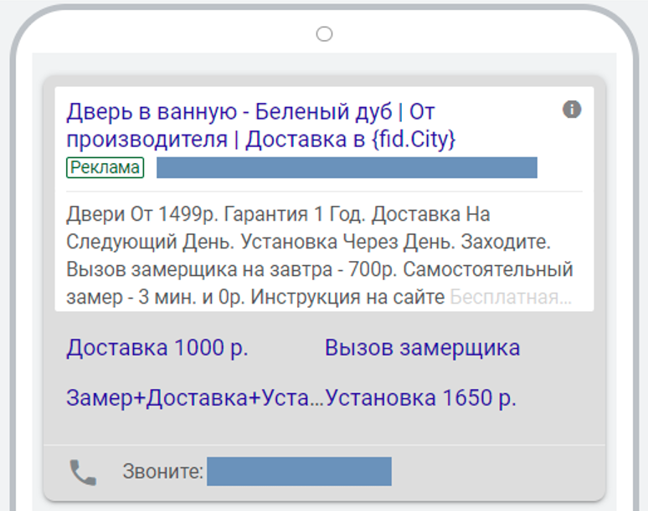
Task: Click the green Реклама badge
Action: [105, 168]
